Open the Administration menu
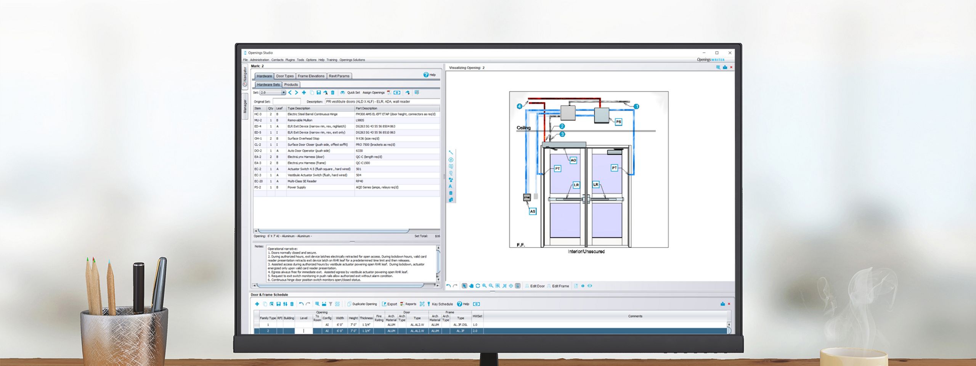The height and width of the screenshot is (366, 976). (259, 60)
